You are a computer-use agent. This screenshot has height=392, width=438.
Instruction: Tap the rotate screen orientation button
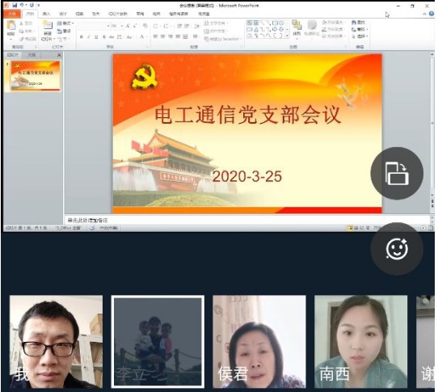(x=397, y=173)
